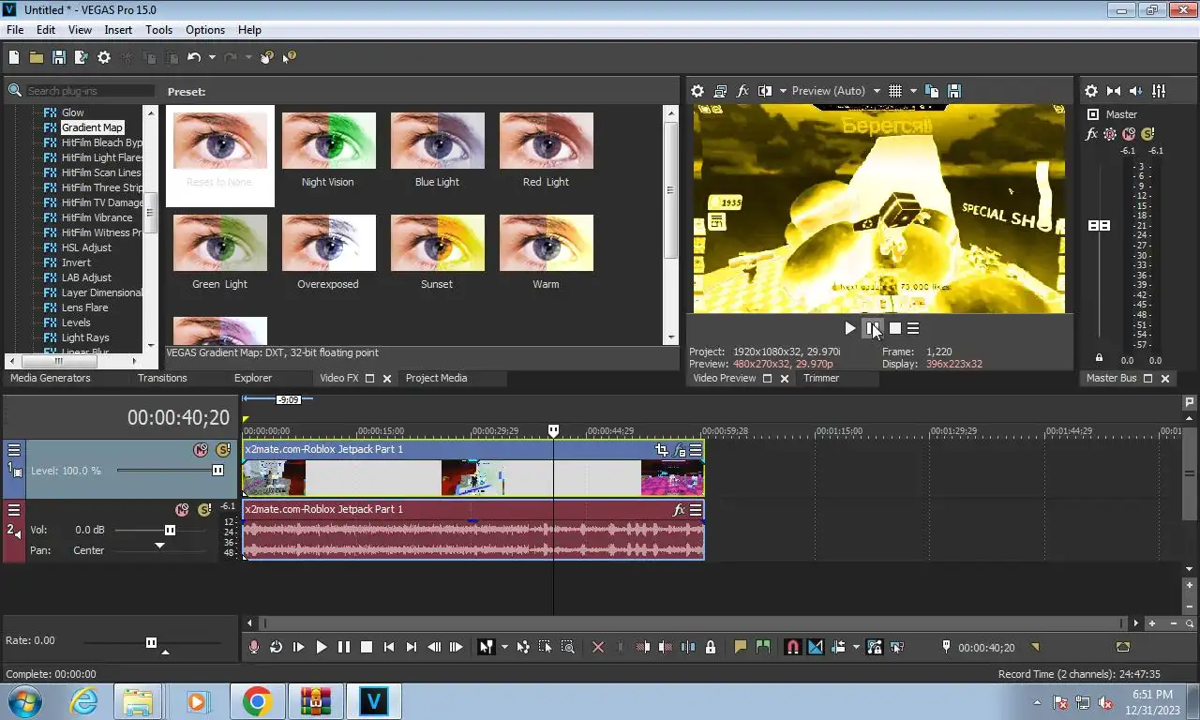Click Event Pan/Crop icon on video clip

pyautogui.click(x=662, y=450)
